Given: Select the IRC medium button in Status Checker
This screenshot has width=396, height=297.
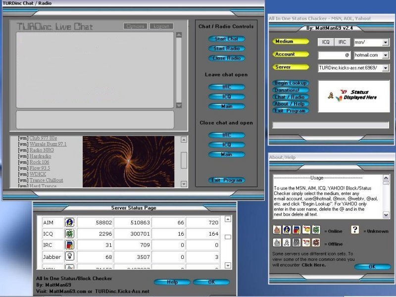Looking at the screenshot, I should click(342, 42).
